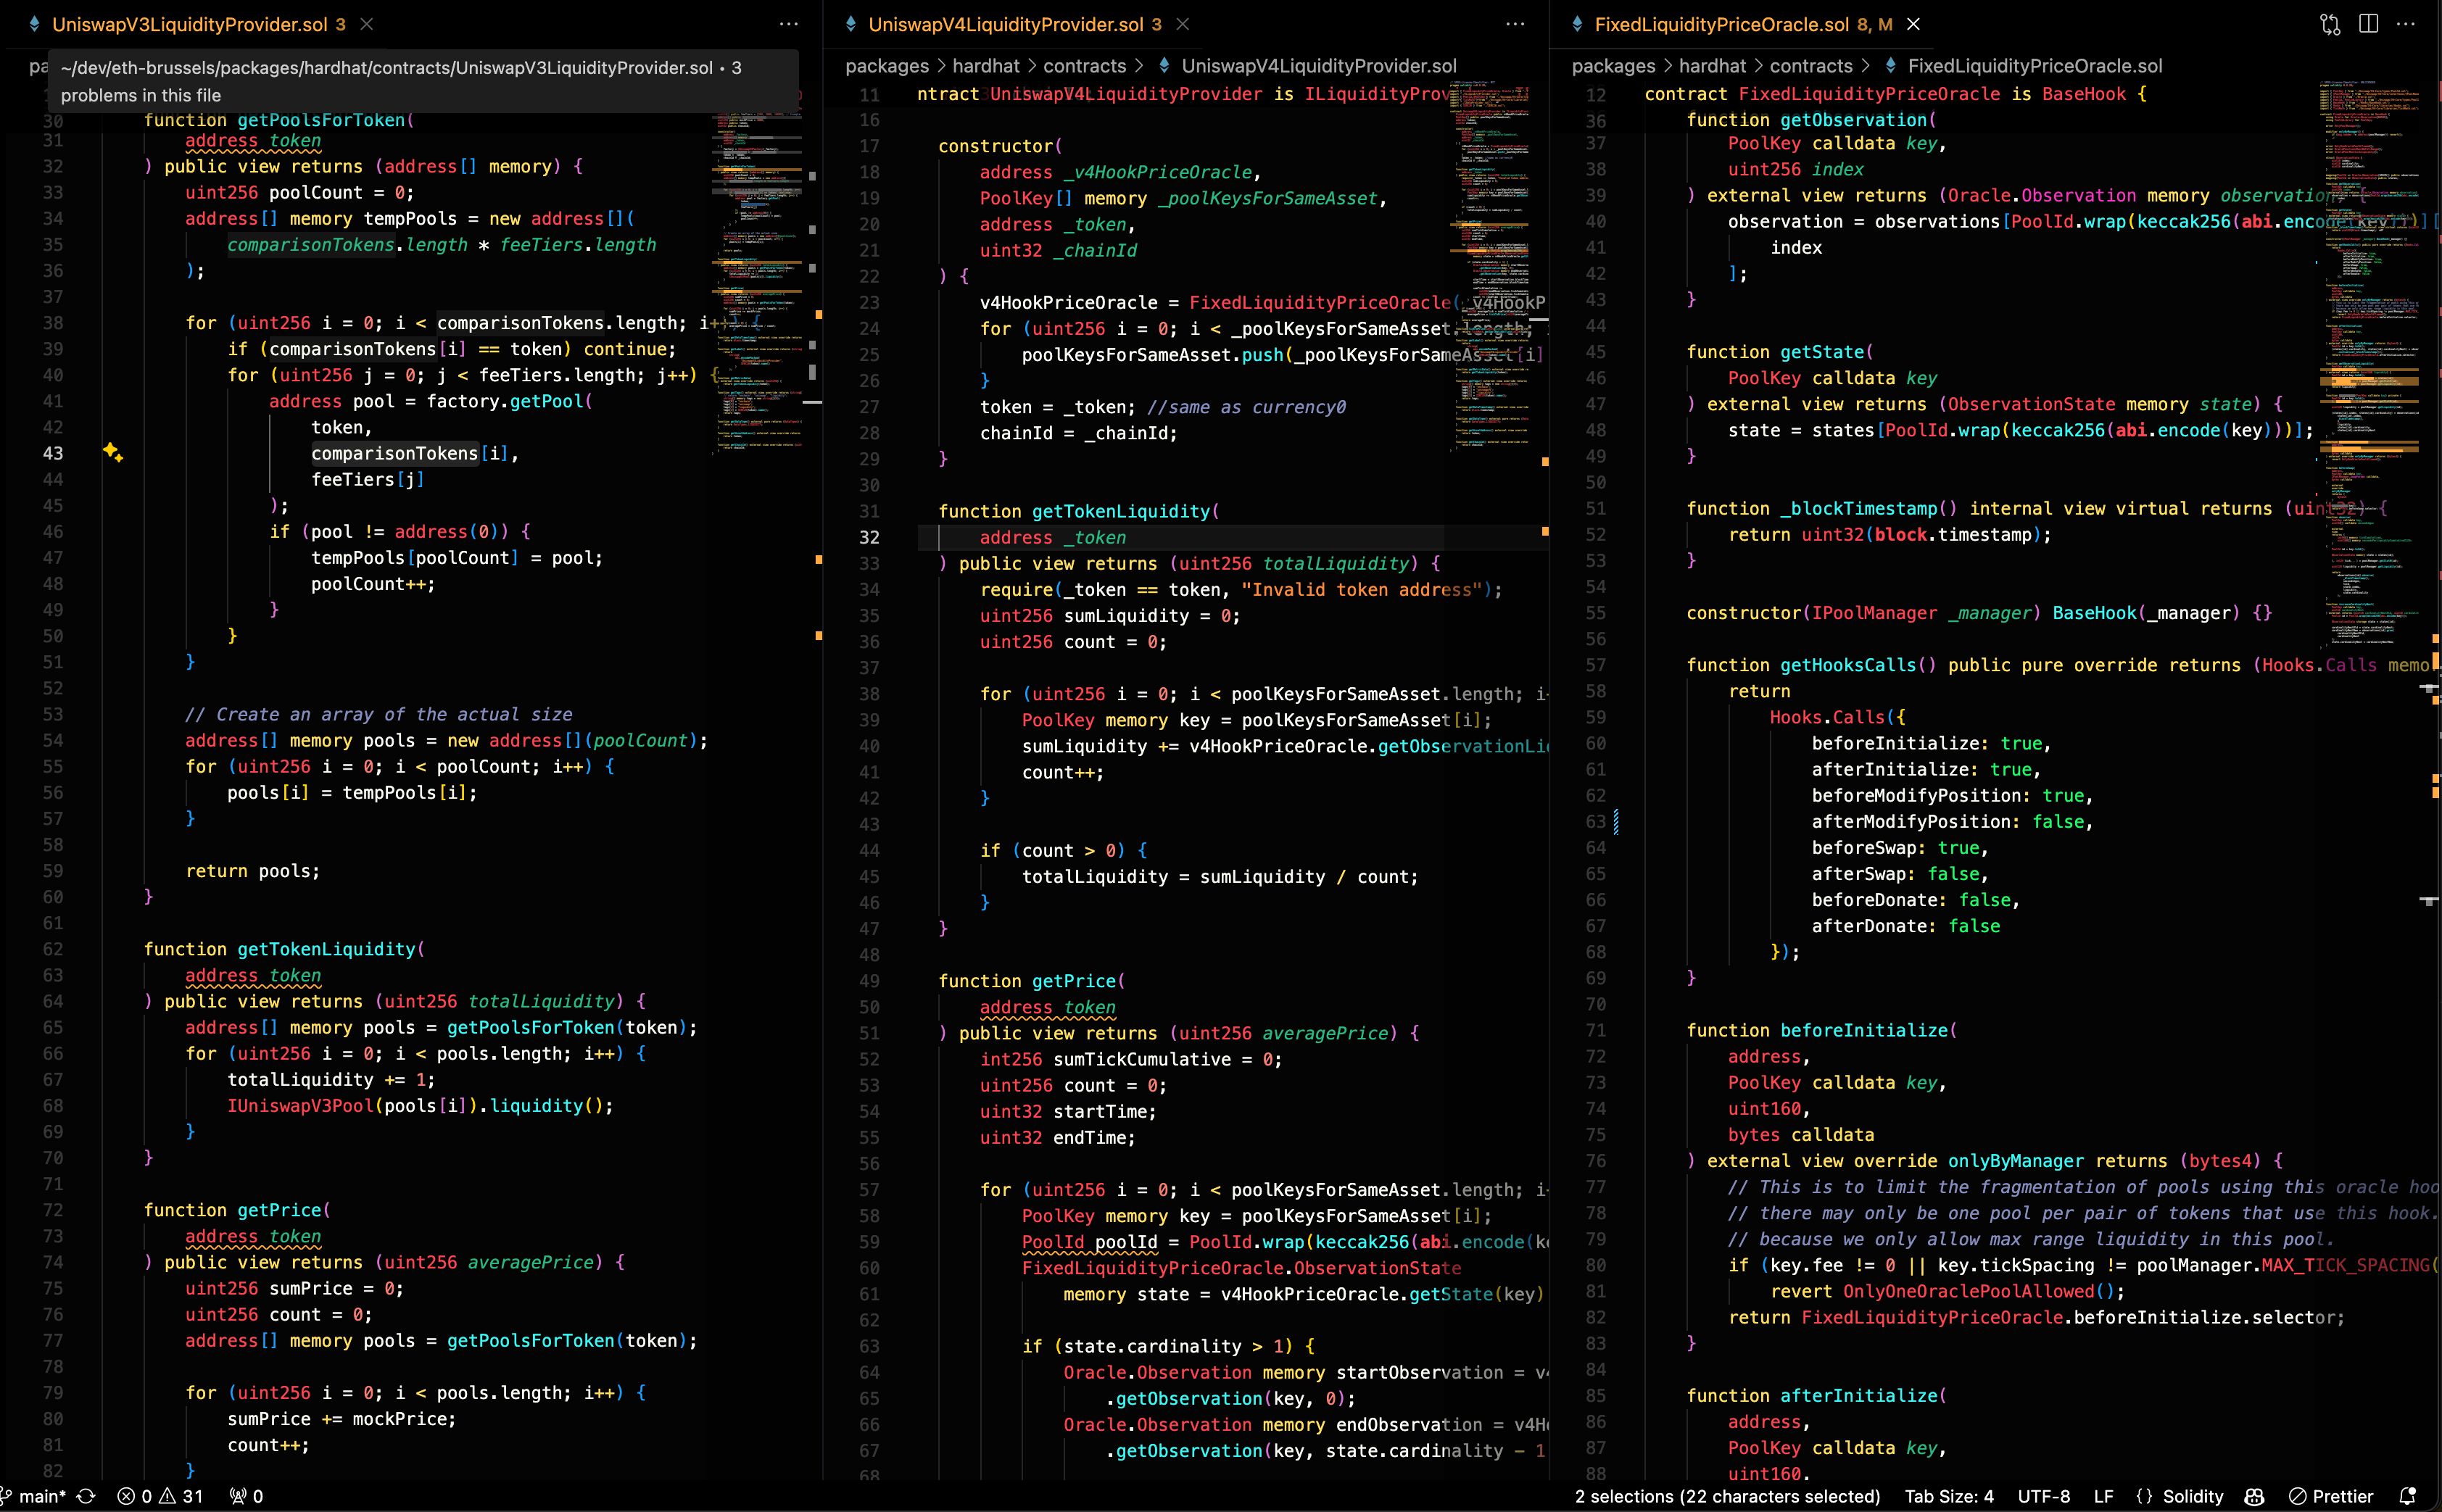Change the UTF-8 file encoding

[x=2043, y=1496]
